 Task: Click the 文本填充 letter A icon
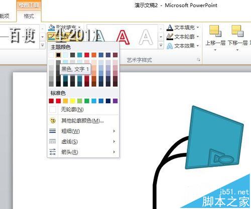coord(170,28)
